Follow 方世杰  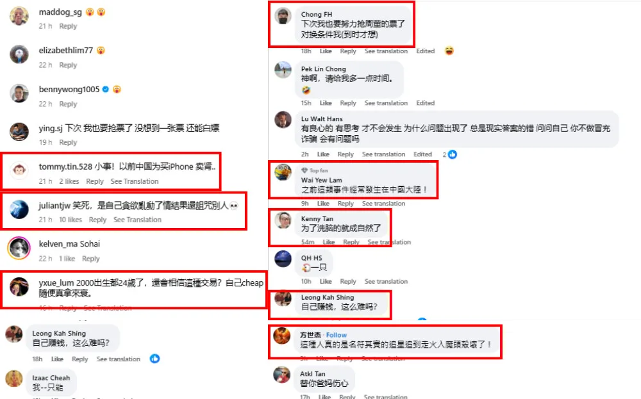coord(336,335)
